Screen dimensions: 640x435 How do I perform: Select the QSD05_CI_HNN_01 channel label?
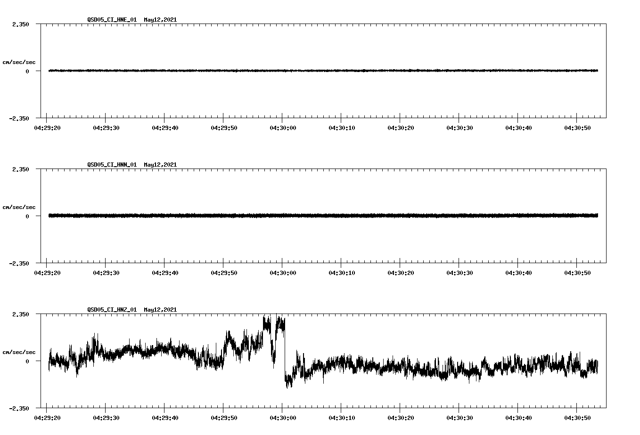pos(112,165)
